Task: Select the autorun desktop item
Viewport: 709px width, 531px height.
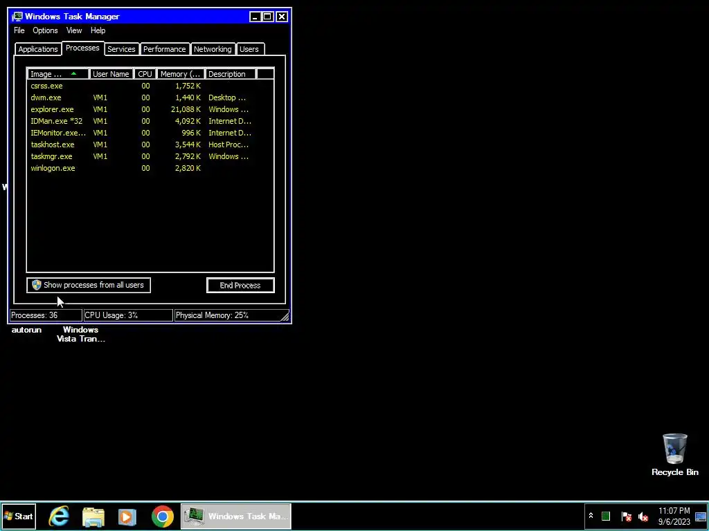Action: pyautogui.click(x=26, y=330)
